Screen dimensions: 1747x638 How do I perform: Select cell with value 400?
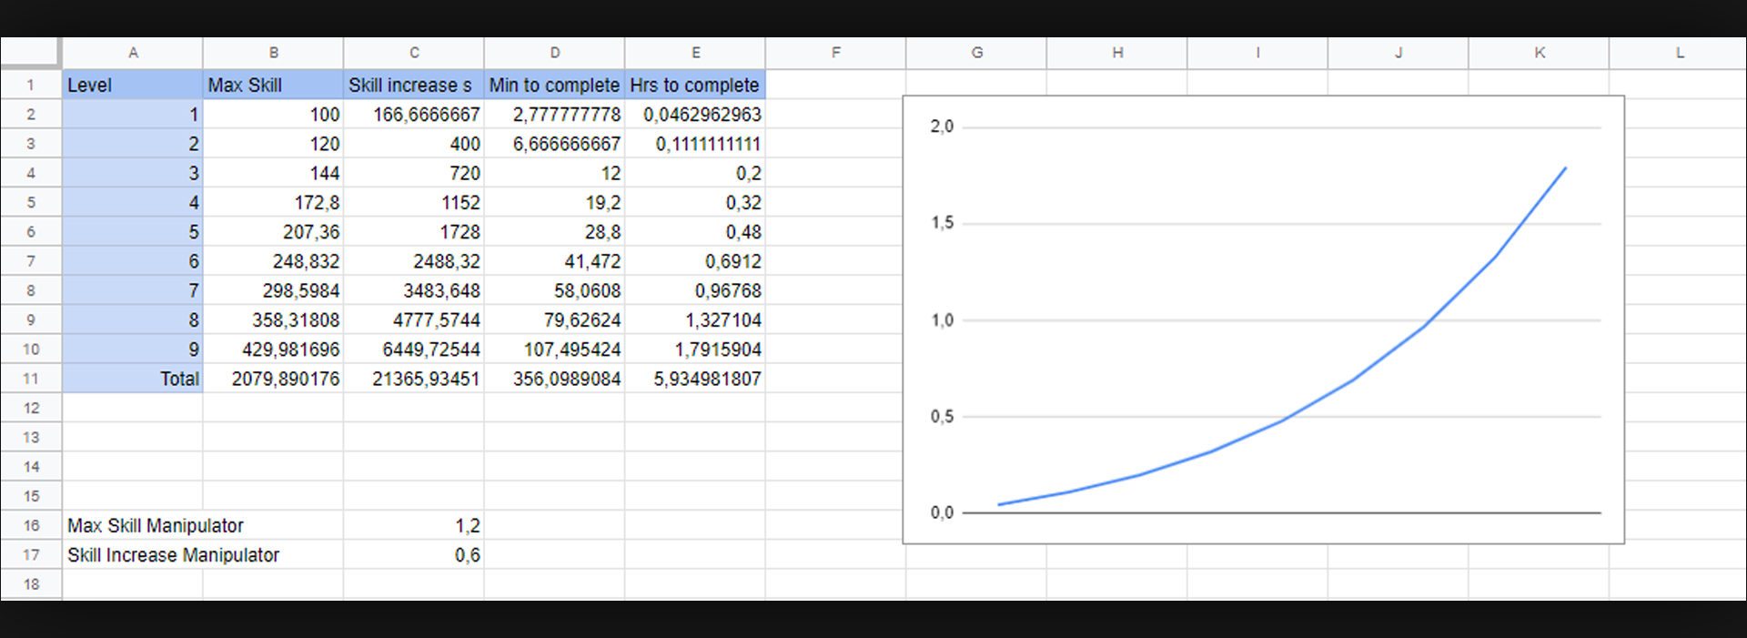pos(414,144)
